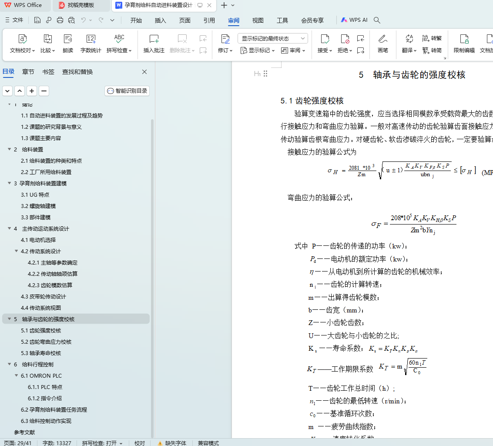
Task: Click the 缺失字体 warning in status bar
Action: pyautogui.click(x=172, y=443)
